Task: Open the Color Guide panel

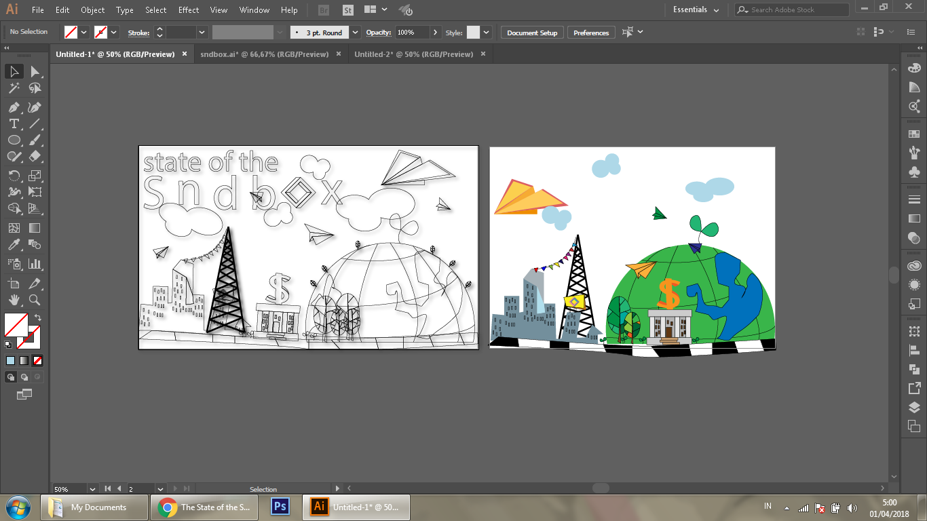Action: pyautogui.click(x=914, y=87)
